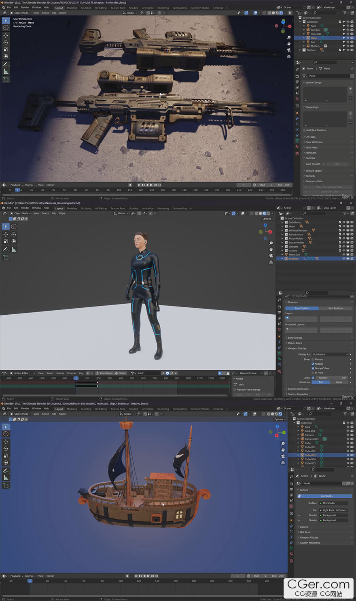Image resolution: width=356 pixels, height=601 pixels.
Task: Expand the Inverse Kinematics section
Action: click(x=297, y=389)
